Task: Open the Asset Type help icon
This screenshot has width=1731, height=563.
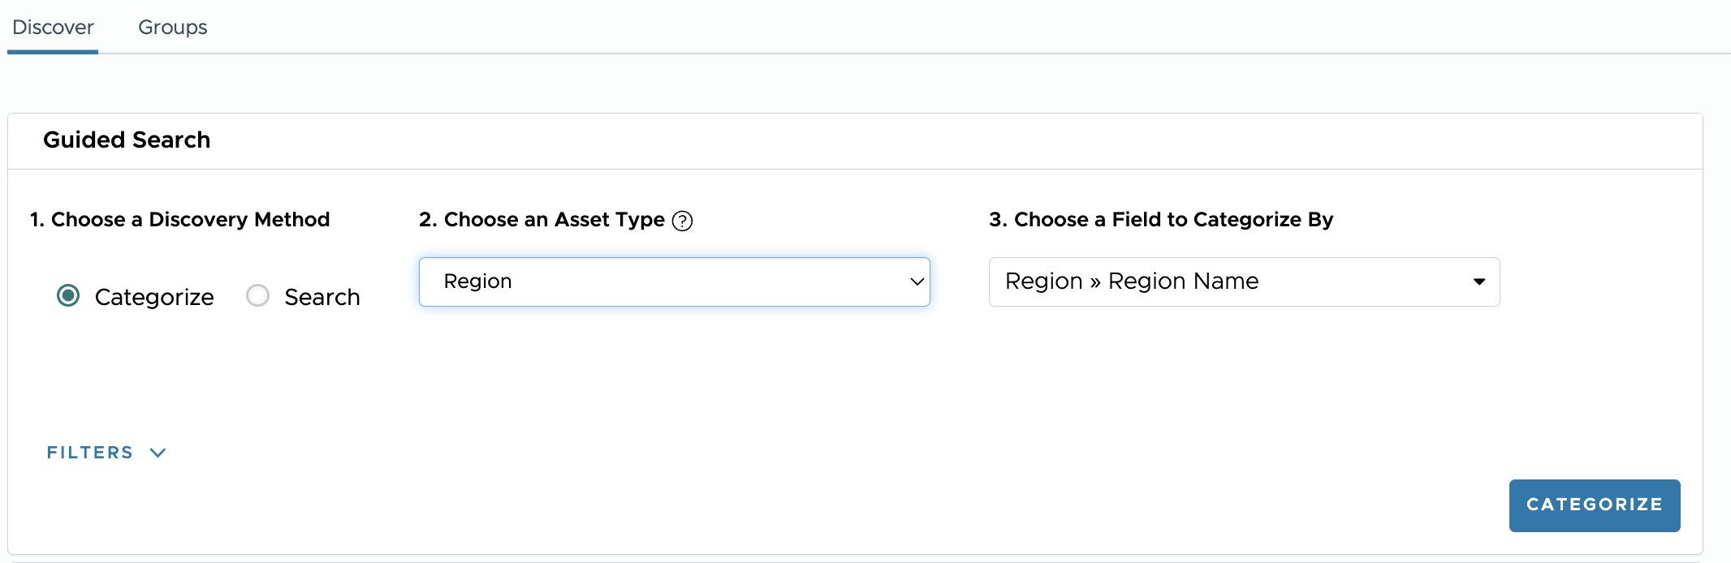Action: point(683,221)
